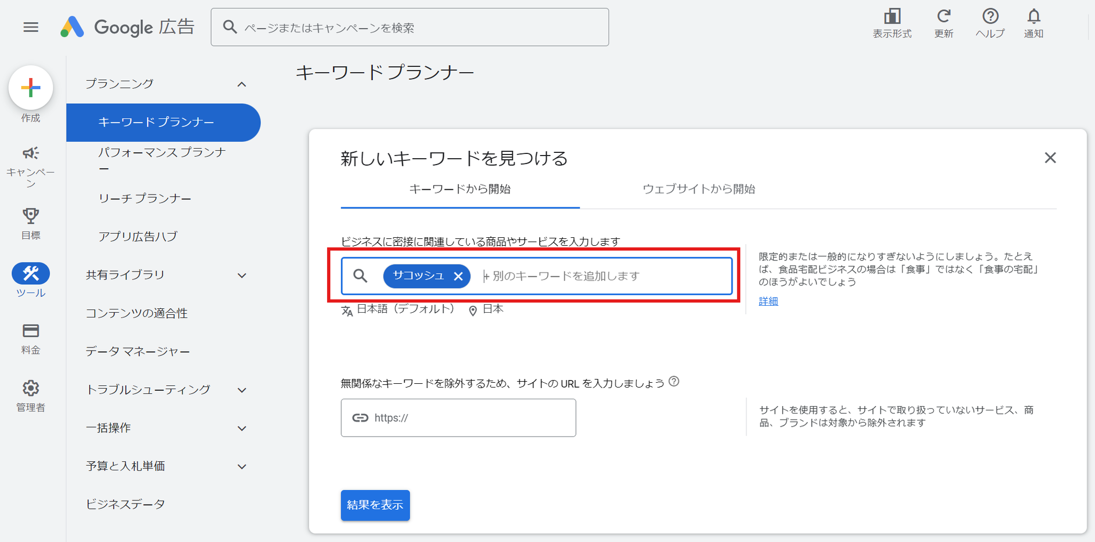Viewport: 1095px width, 542px height.
Task: Click the https:// site URL field
Action: coord(458,418)
